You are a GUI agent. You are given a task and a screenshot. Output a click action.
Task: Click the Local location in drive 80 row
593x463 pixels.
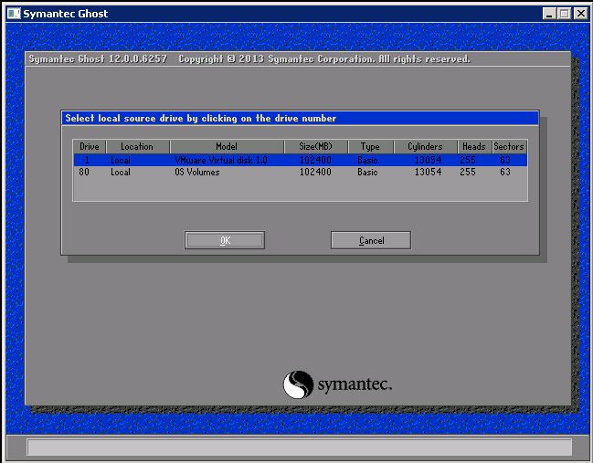coord(121,172)
